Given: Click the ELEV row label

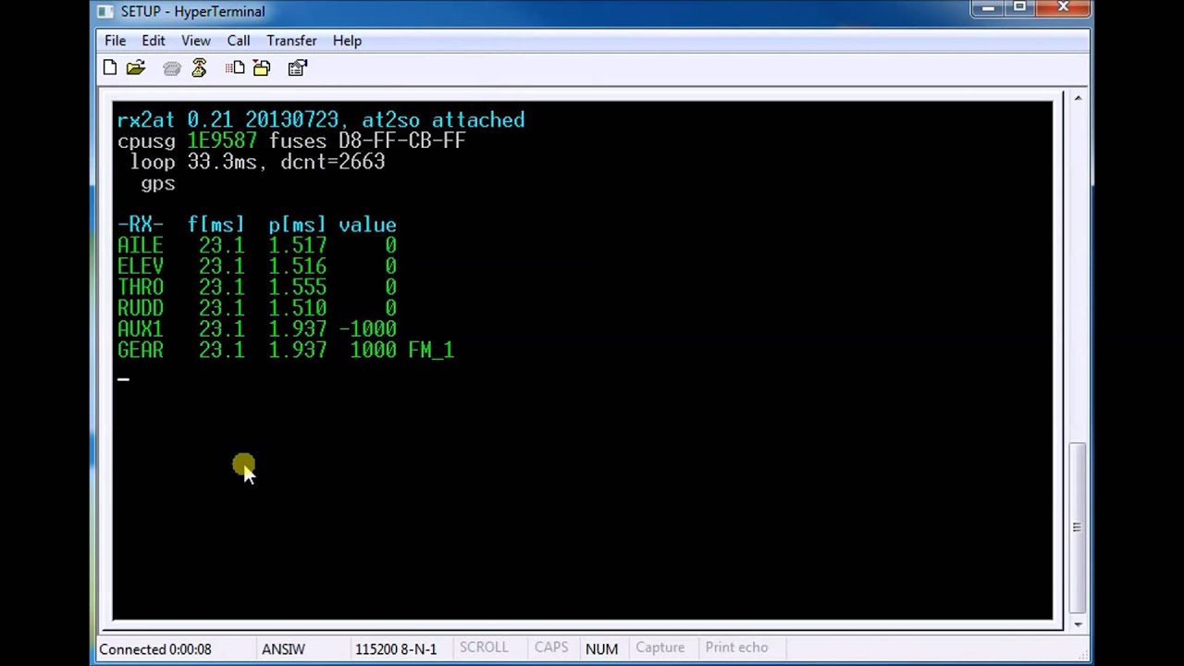Looking at the screenshot, I should [141, 266].
